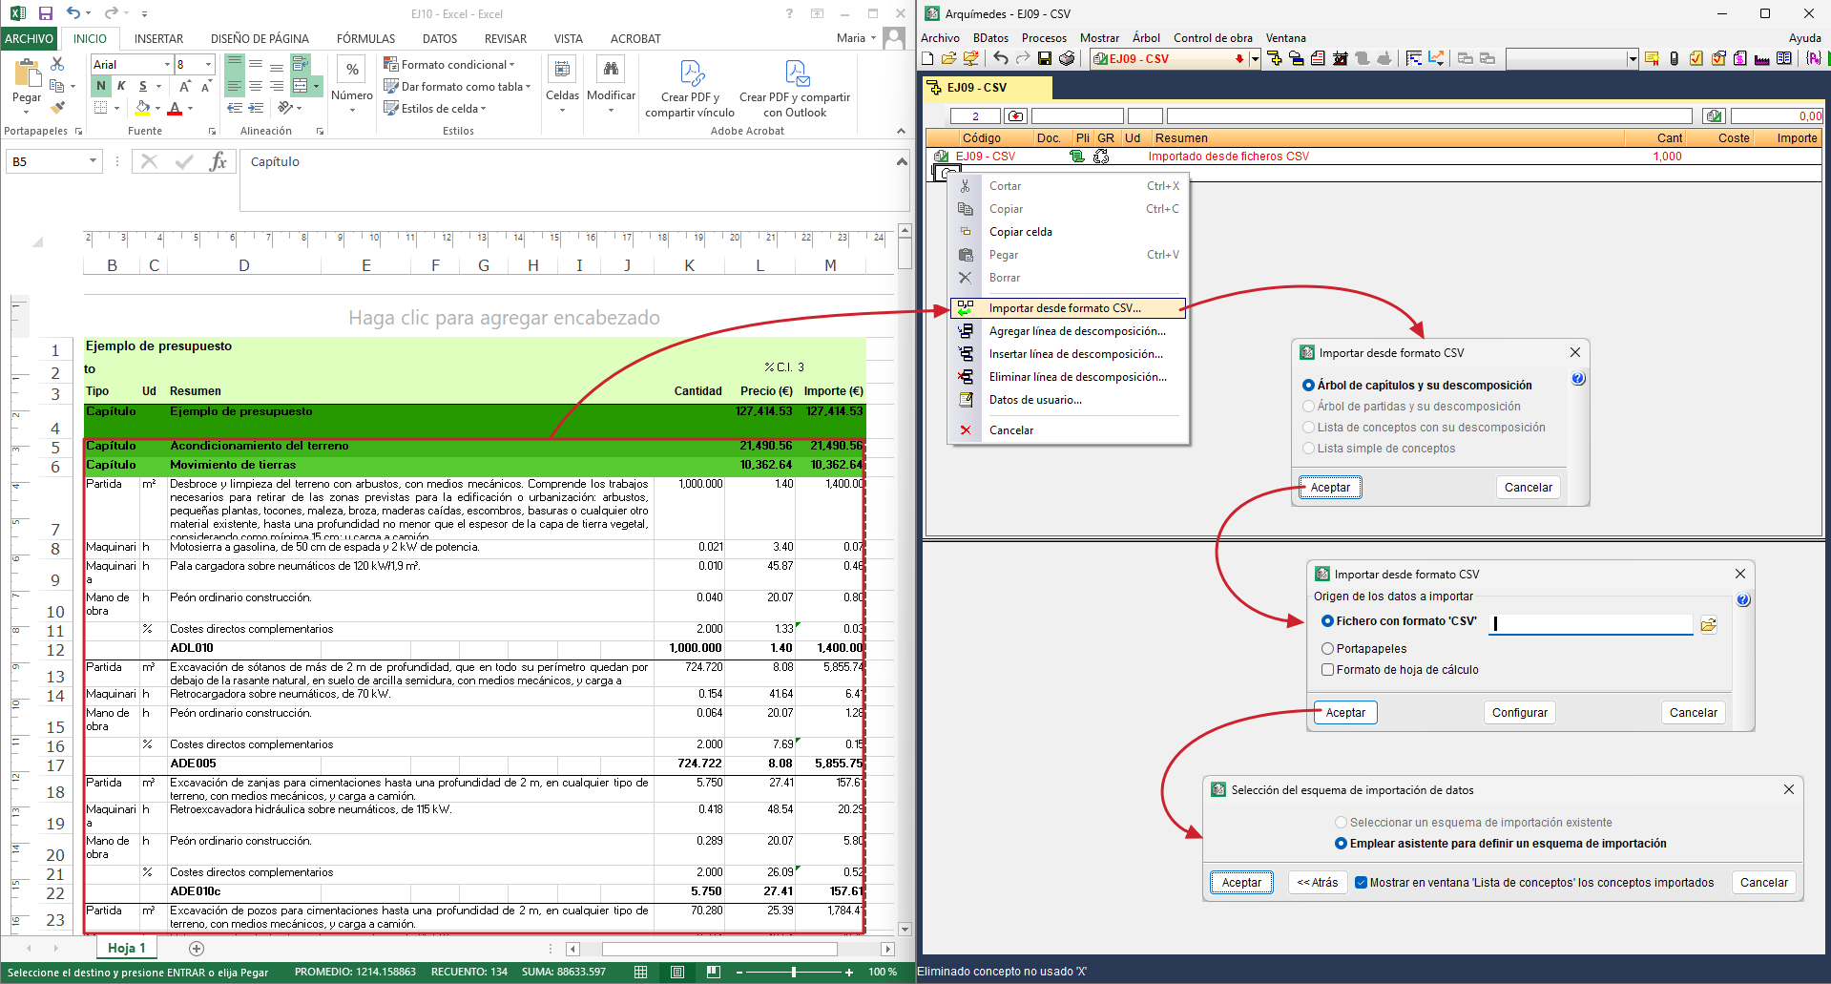Click the Format Painter brush in Excel

tap(57, 108)
